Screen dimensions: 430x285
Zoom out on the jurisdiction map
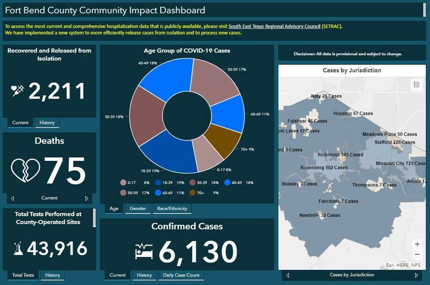(x=417, y=255)
